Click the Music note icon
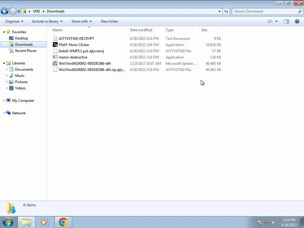This screenshot has width=304, height=228. click(12, 75)
